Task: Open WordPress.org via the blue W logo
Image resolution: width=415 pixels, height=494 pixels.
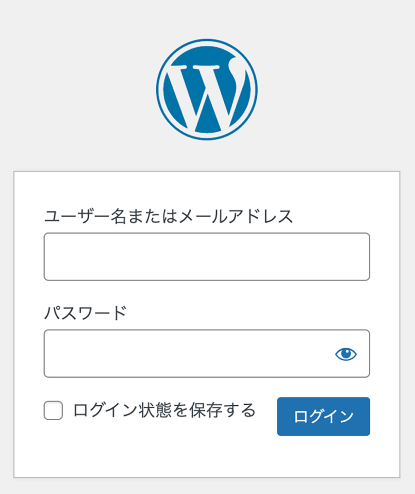Action: [207, 90]
